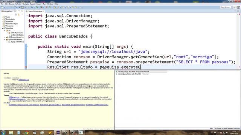Open Statement.getUpdateCount() See Also link
241x135 pixels.
[73, 105]
